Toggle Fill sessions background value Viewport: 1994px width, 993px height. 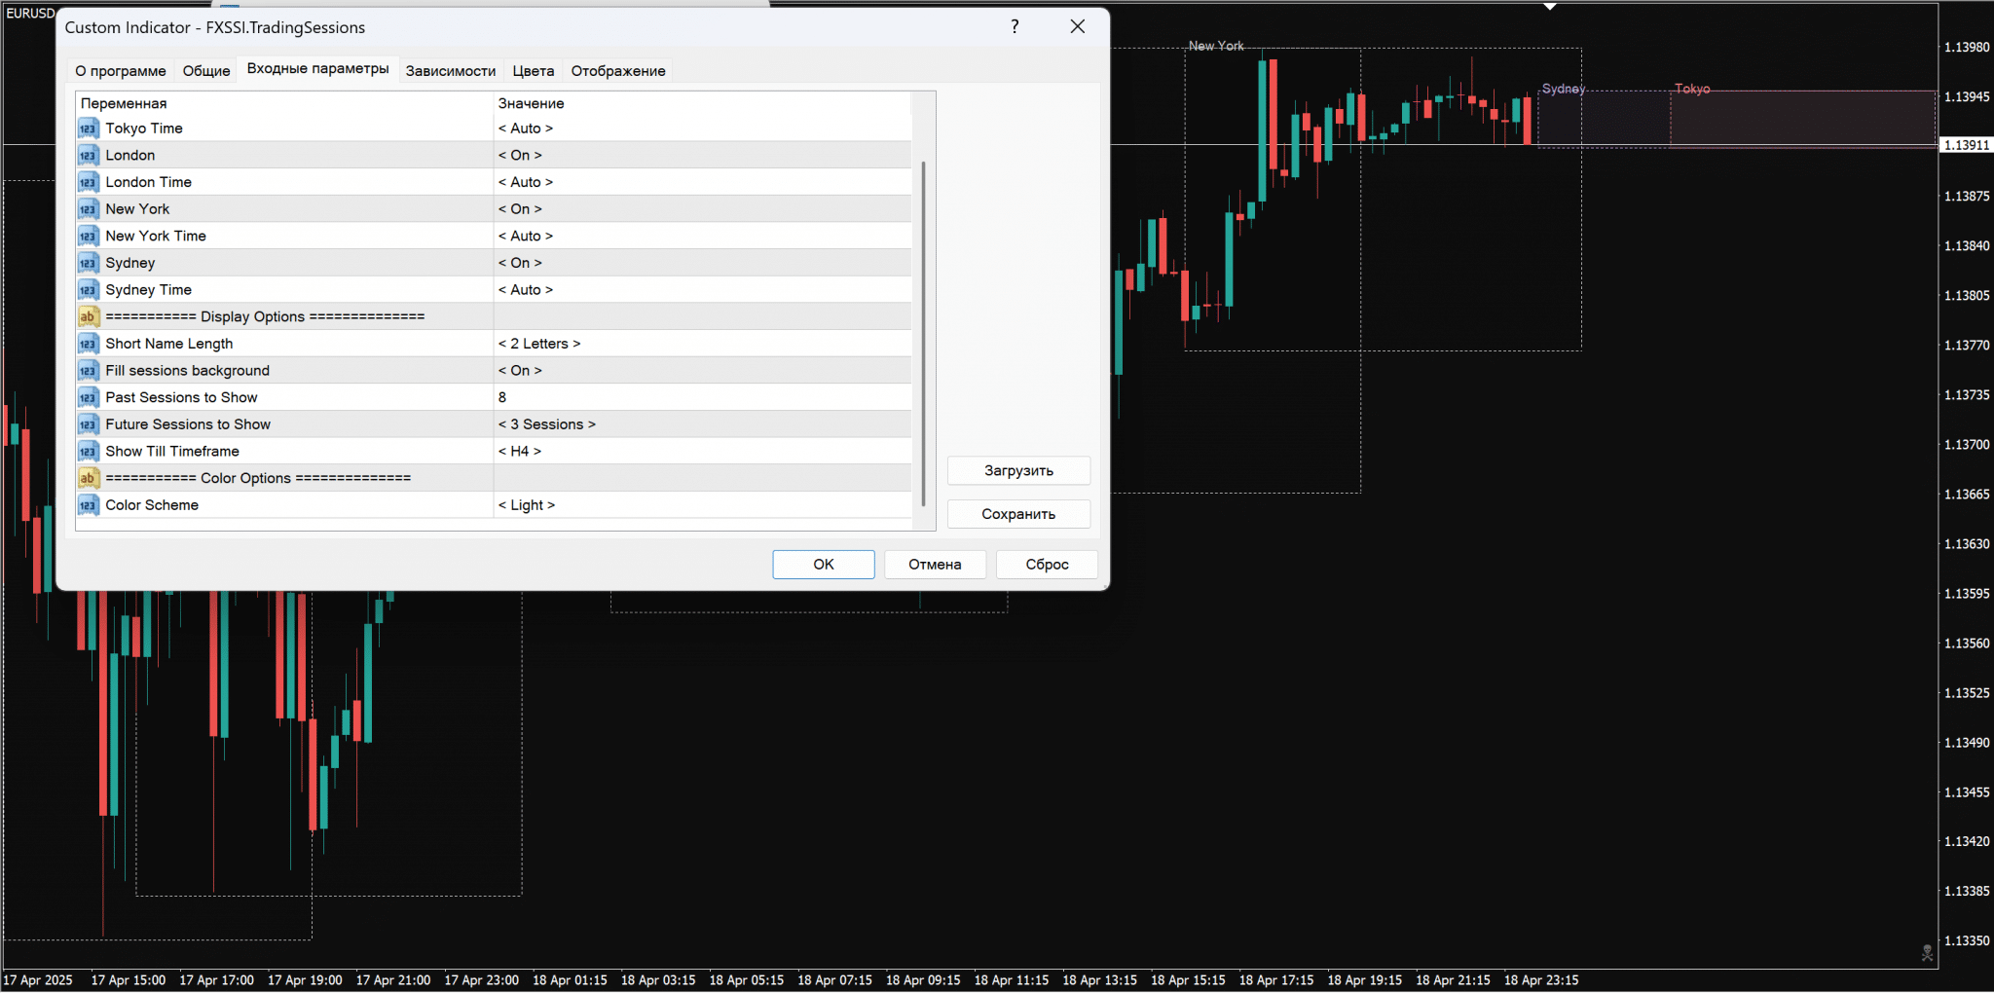520,371
